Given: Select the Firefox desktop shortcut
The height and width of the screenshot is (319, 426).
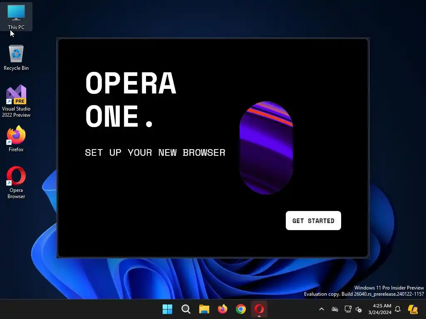Looking at the screenshot, I should coord(16,139).
